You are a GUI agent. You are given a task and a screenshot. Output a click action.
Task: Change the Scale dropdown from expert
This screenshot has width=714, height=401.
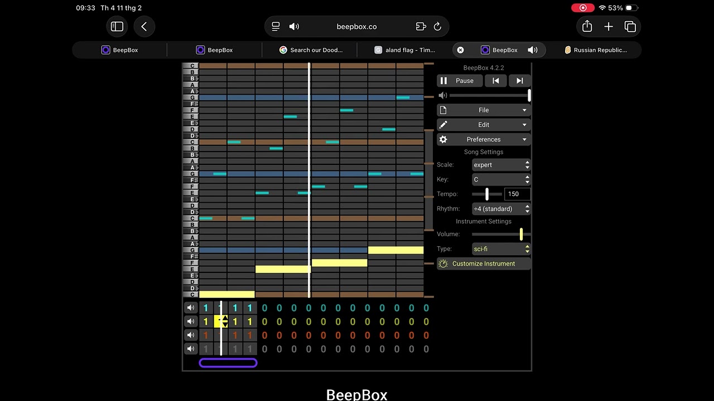[501, 165]
